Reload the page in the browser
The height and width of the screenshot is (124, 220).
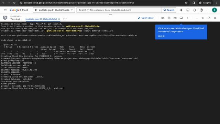14,3
